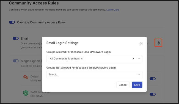The image size is (179, 104).
Task: Cancel the email login changes
Action: (123, 85)
